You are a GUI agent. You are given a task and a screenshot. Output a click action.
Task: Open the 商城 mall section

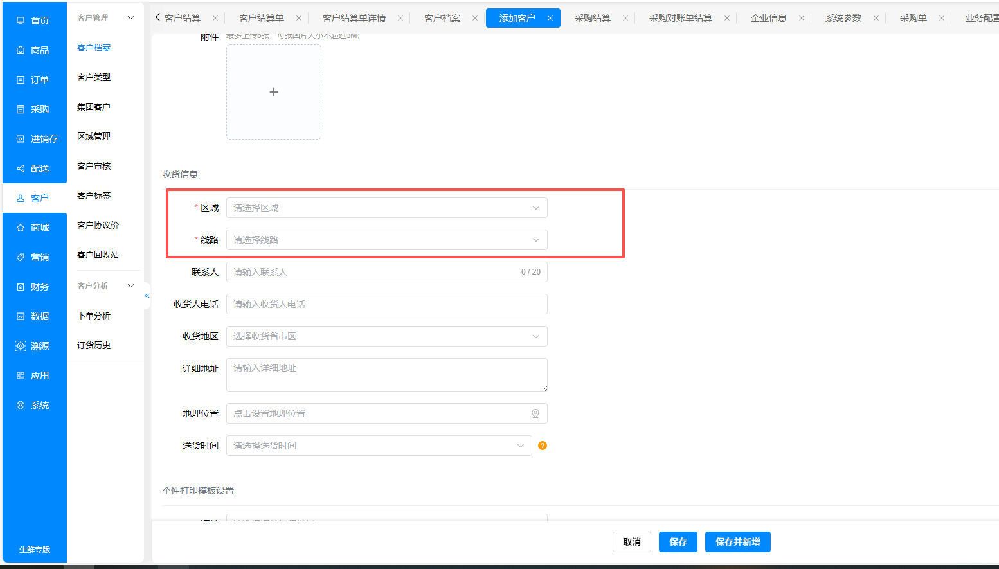(x=34, y=228)
